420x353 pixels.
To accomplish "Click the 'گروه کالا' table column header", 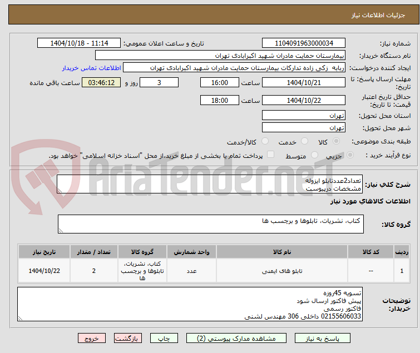I will pyautogui.click(x=142, y=252).
